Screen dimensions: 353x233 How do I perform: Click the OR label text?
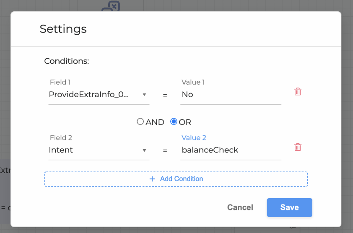(x=185, y=122)
